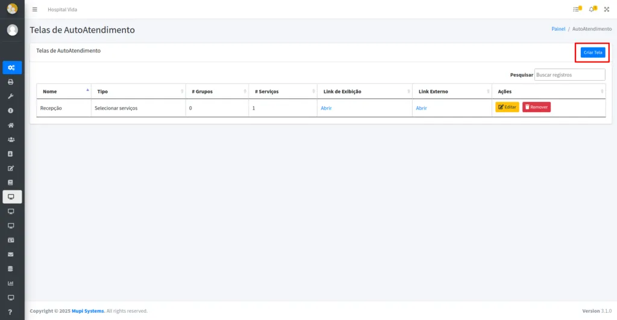The image size is (617, 320).
Task: Open the task list icon in top bar
Action: tap(577, 9)
